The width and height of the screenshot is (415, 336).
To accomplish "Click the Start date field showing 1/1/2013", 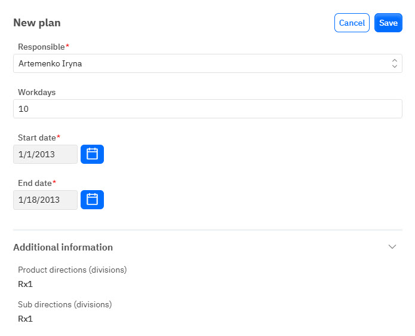I will [x=45, y=154].
